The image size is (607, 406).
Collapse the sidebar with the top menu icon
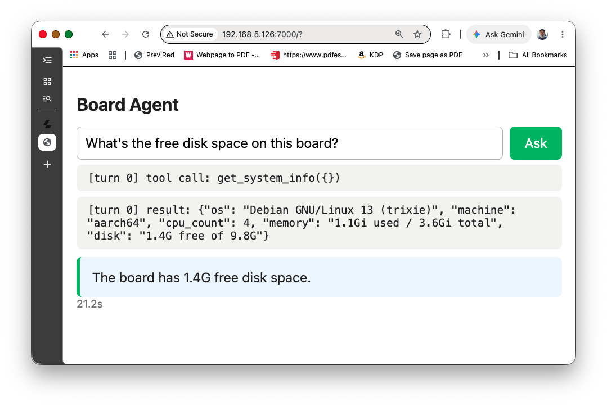47,60
